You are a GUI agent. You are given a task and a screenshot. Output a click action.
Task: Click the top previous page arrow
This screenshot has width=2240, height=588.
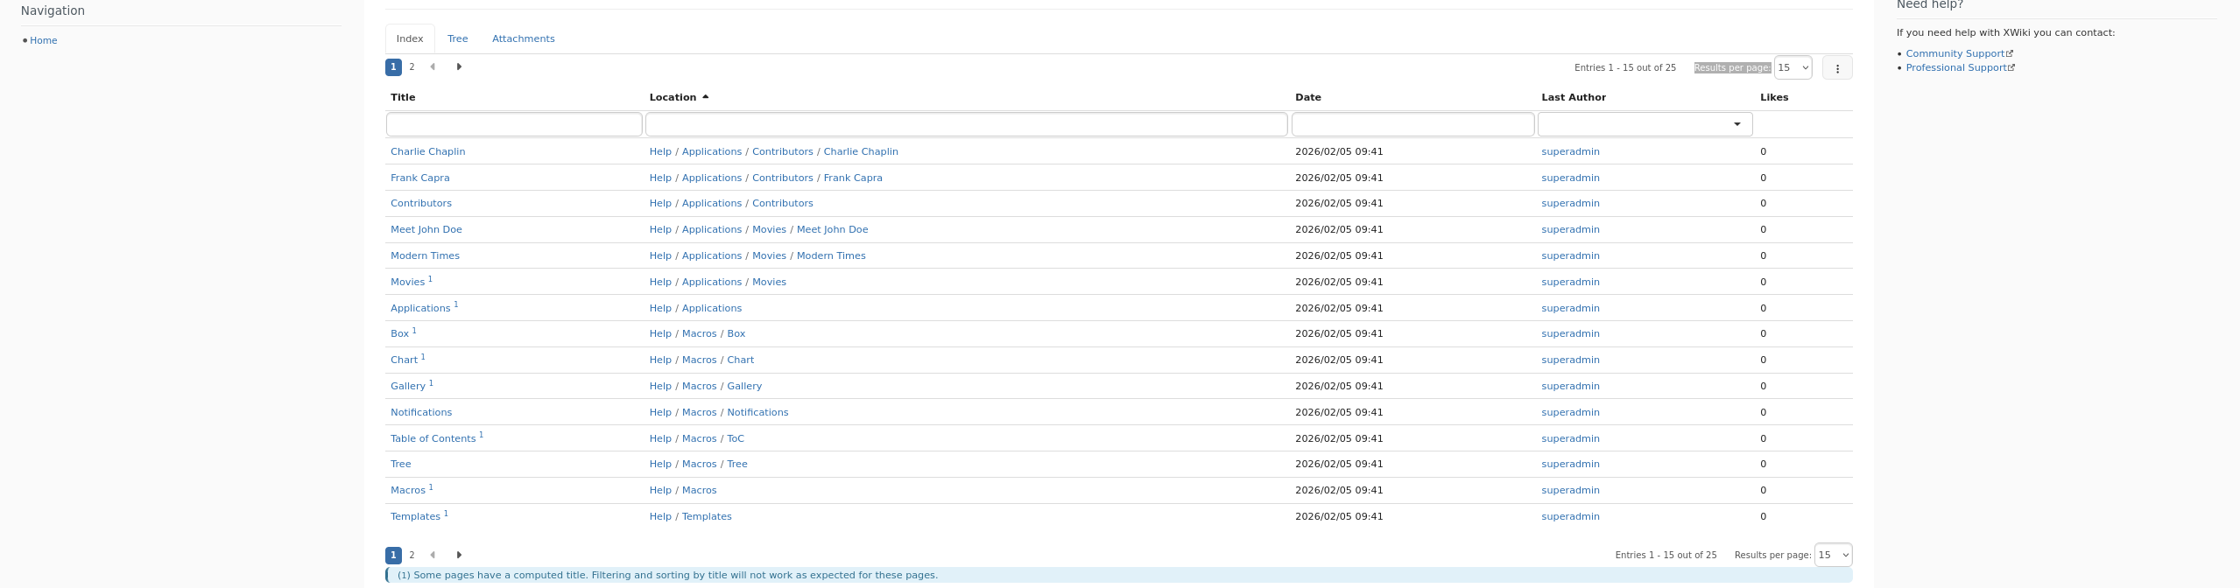433,66
